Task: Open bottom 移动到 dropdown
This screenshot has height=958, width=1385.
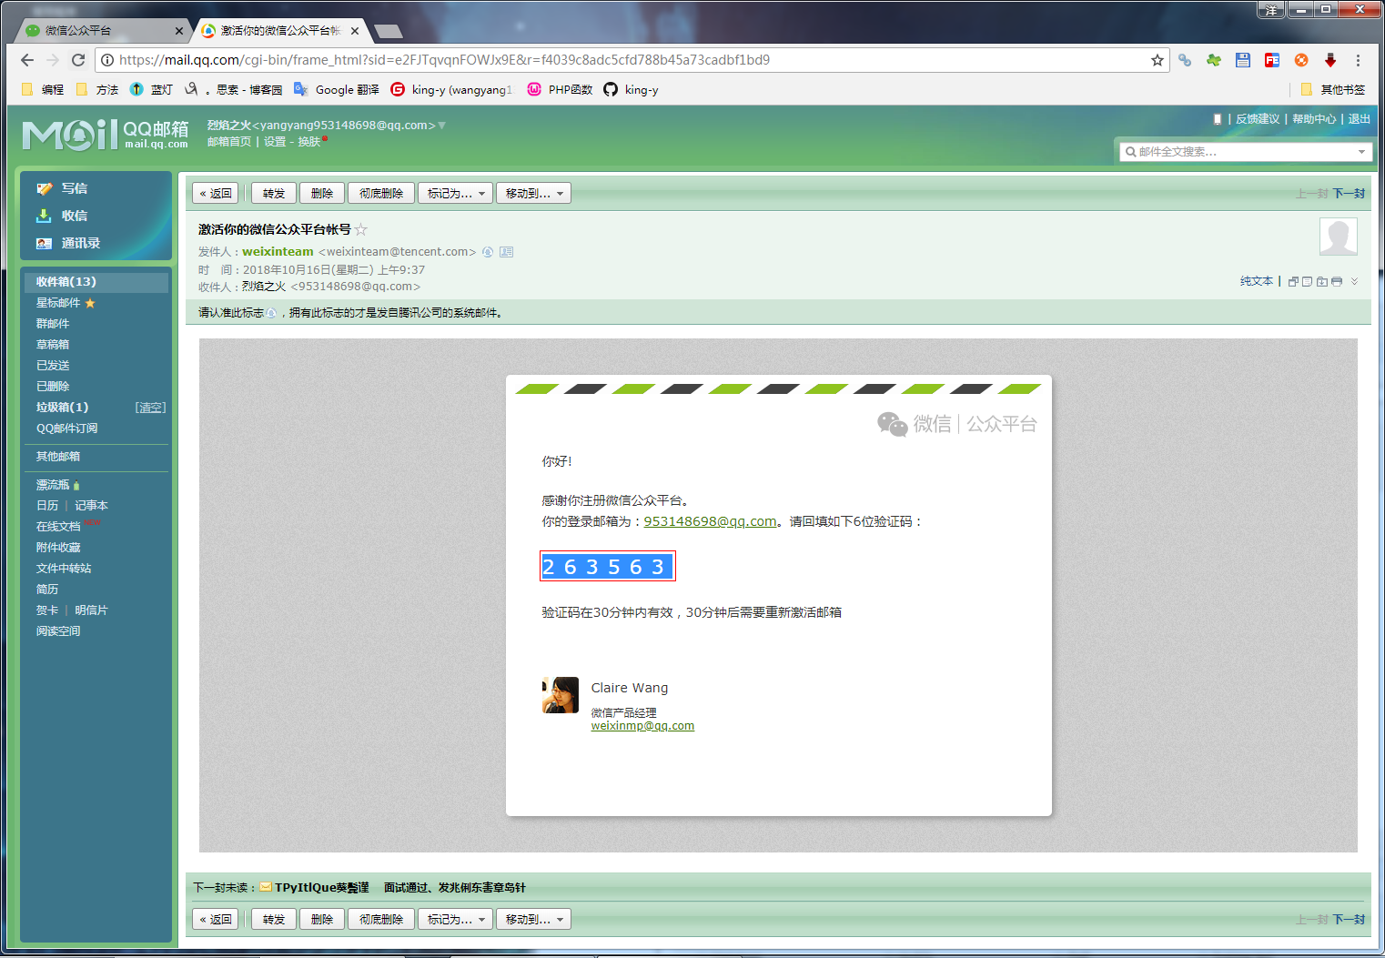Action: coord(533,919)
